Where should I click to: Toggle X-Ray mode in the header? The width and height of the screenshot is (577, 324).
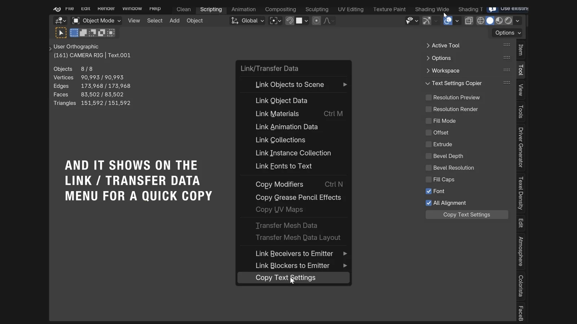click(469, 21)
